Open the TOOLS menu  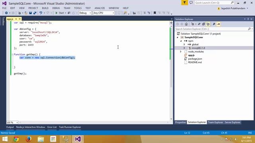(78, 8)
